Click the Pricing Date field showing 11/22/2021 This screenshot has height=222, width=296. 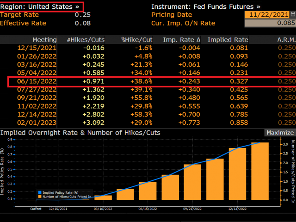click(266, 15)
